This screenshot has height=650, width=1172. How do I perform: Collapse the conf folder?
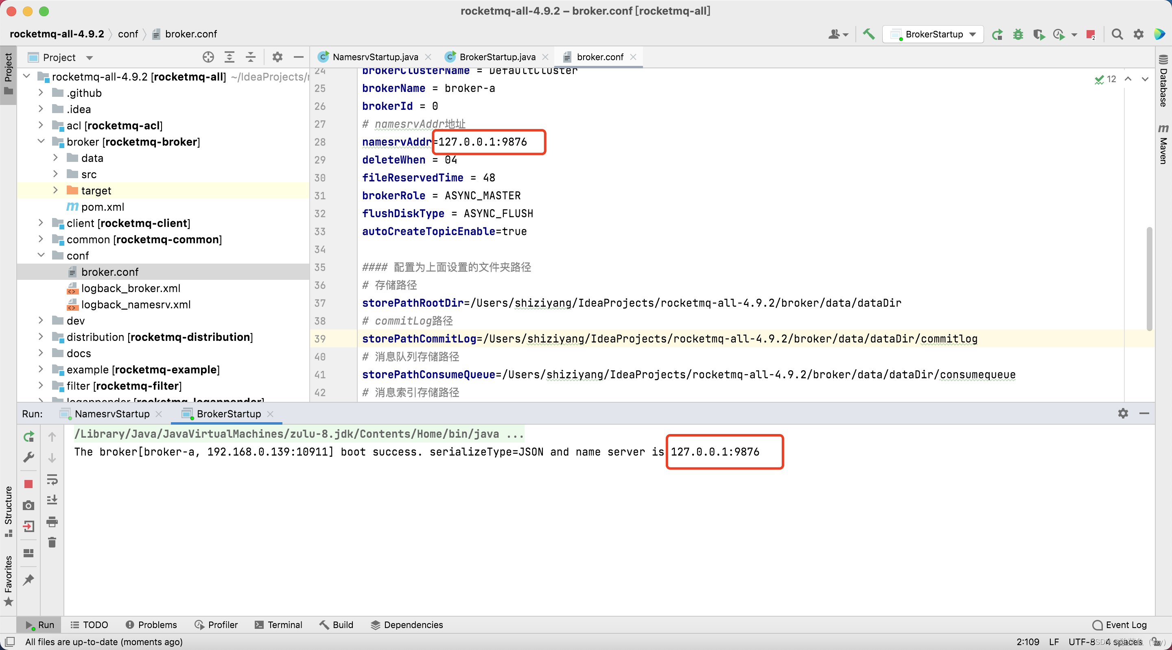click(41, 255)
